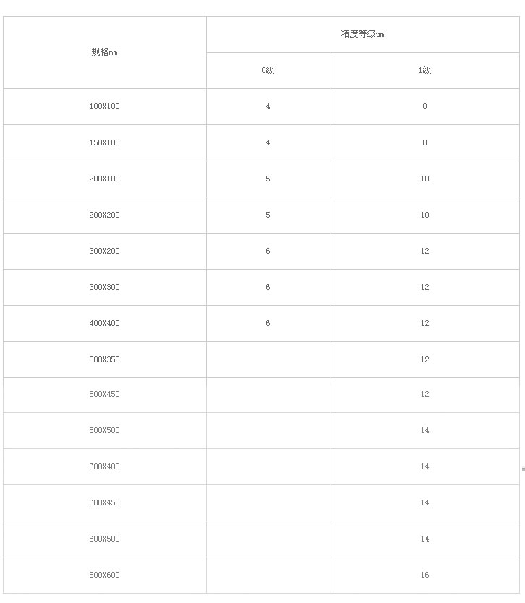
Task: Click the 0级 column header
Action: pos(268,70)
